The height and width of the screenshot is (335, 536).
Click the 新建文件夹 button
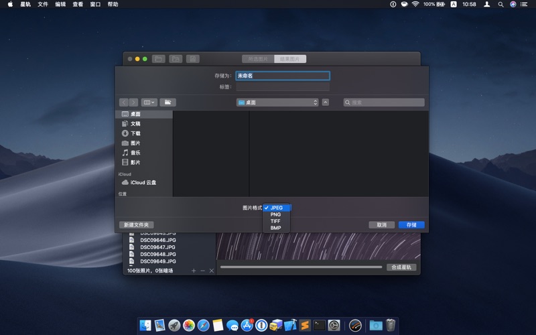(x=137, y=225)
